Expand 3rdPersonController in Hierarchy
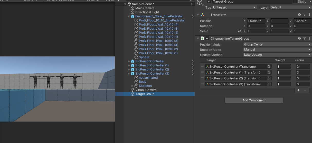312x143 pixels. (x=129, y=61)
